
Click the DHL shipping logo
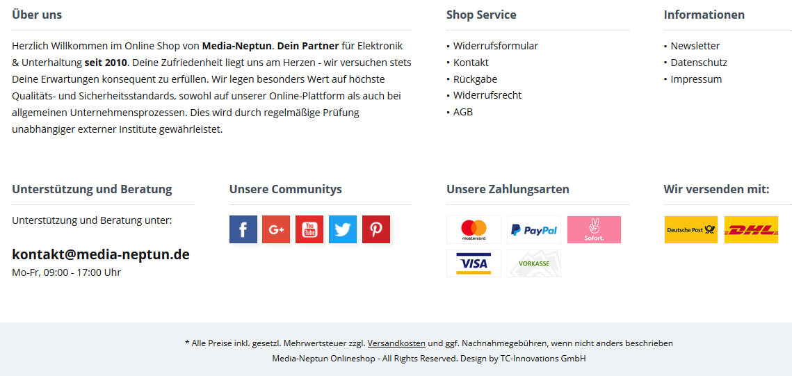click(751, 229)
